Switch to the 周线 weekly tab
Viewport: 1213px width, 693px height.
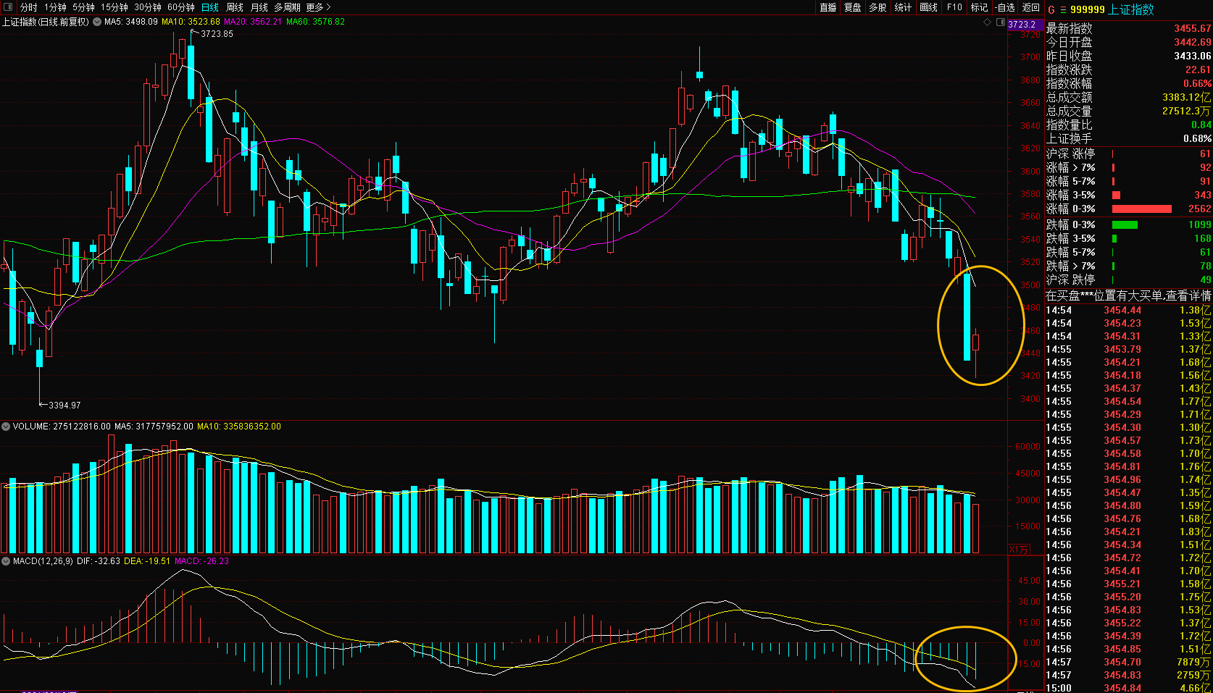click(x=235, y=7)
